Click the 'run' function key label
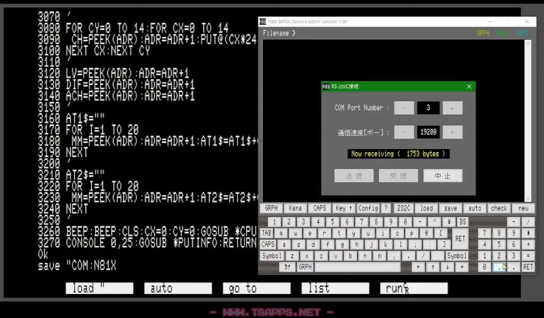The height and width of the screenshot is (318, 544). click(x=414, y=288)
